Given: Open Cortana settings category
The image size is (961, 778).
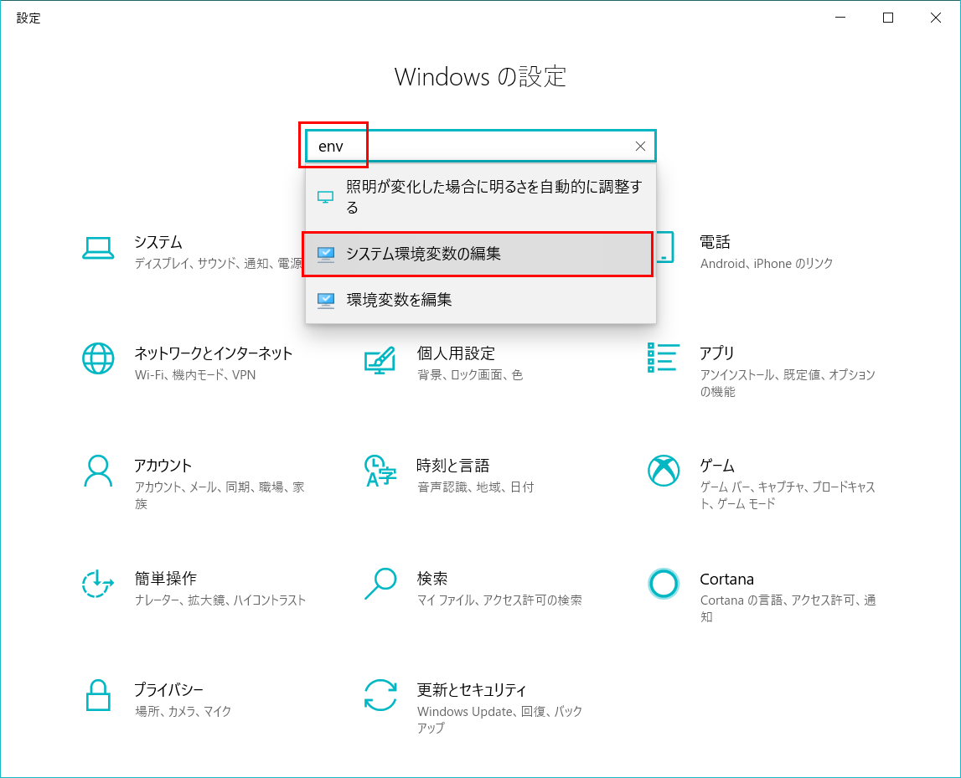Looking at the screenshot, I should tap(727, 579).
